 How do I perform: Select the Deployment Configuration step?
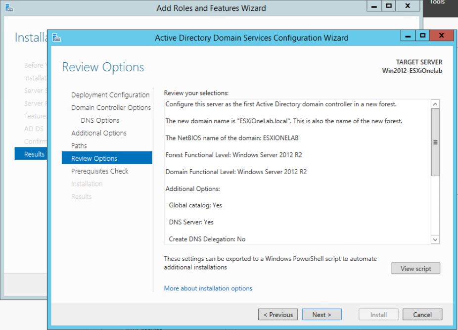pos(110,94)
